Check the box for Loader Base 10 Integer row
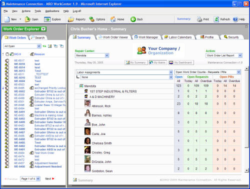This screenshot has height=189, width=250. (7, 105)
